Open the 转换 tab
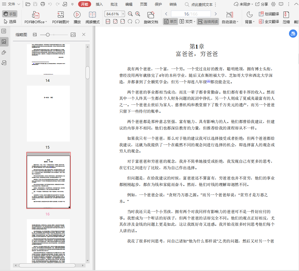 [173, 4]
